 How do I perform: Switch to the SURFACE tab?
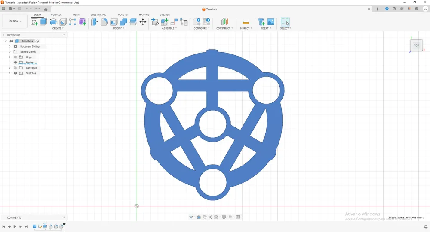coord(56,15)
